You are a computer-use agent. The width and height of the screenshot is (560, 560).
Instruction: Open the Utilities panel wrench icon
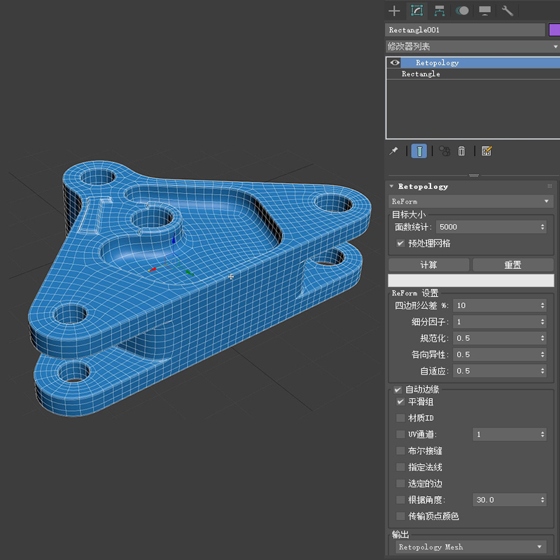[508, 10]
